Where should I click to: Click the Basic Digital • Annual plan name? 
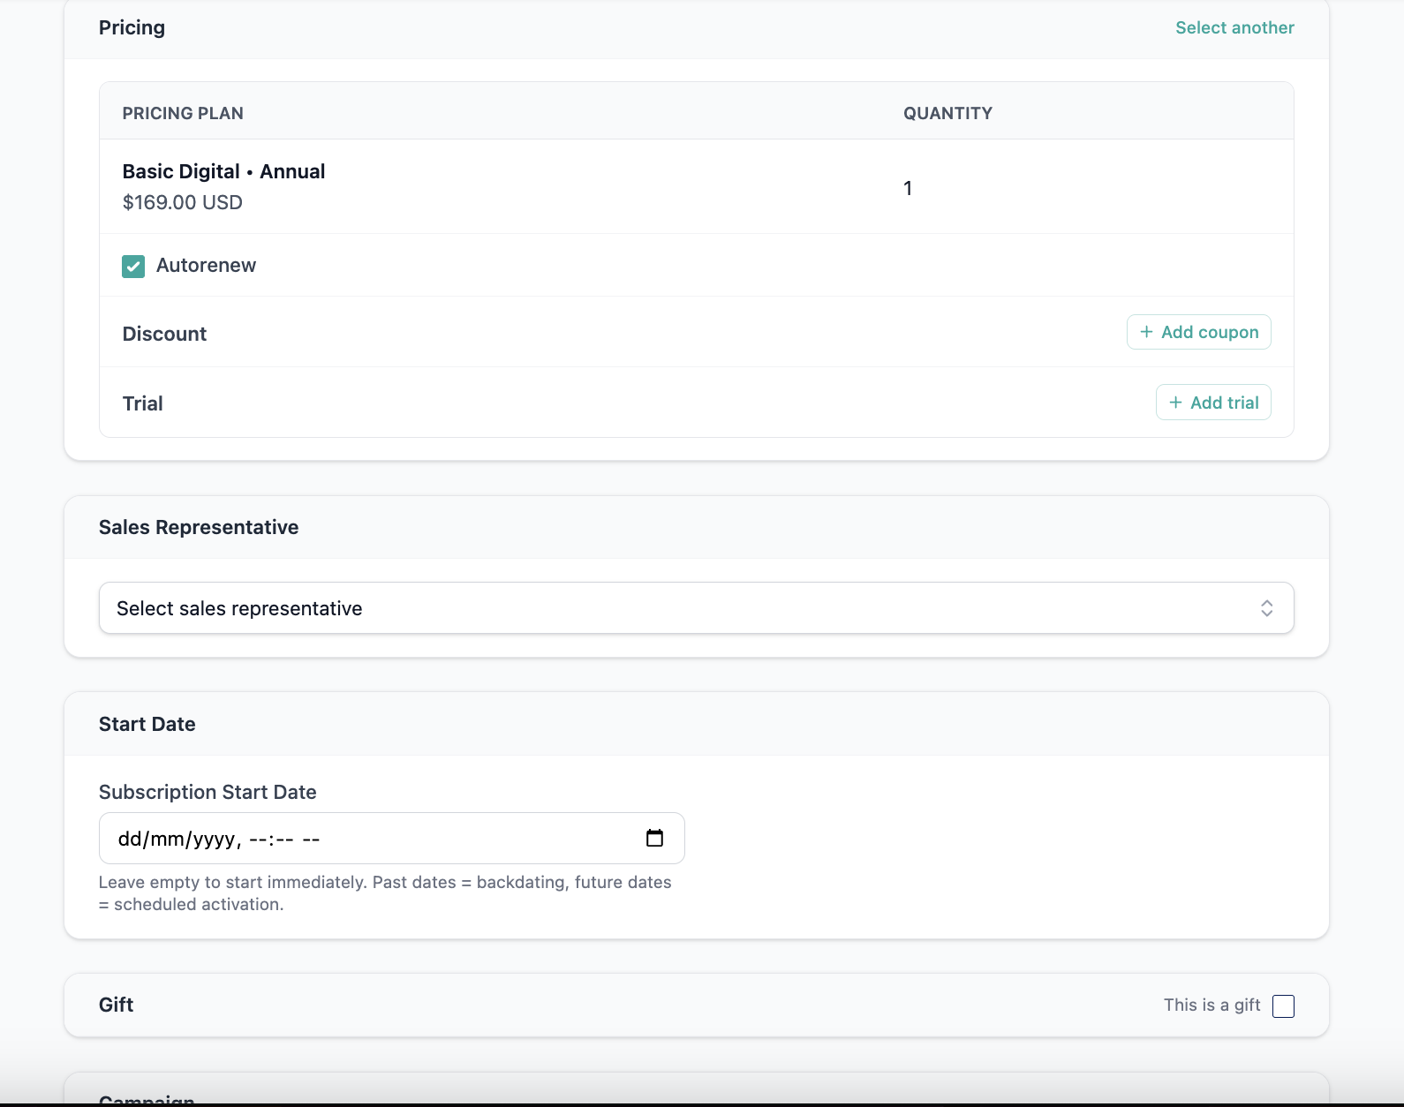(x=223, y=171)
